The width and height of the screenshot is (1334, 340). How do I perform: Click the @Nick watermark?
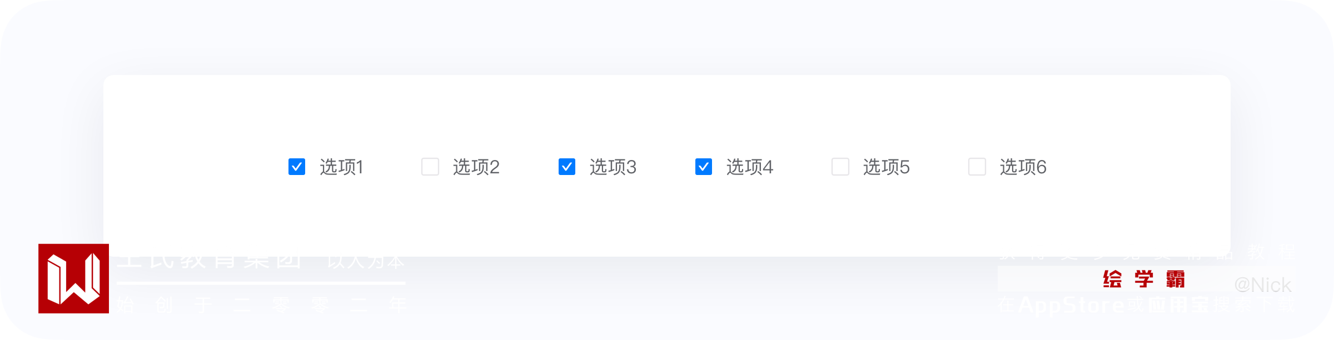pyautogui.click(x=1263, y=285)
